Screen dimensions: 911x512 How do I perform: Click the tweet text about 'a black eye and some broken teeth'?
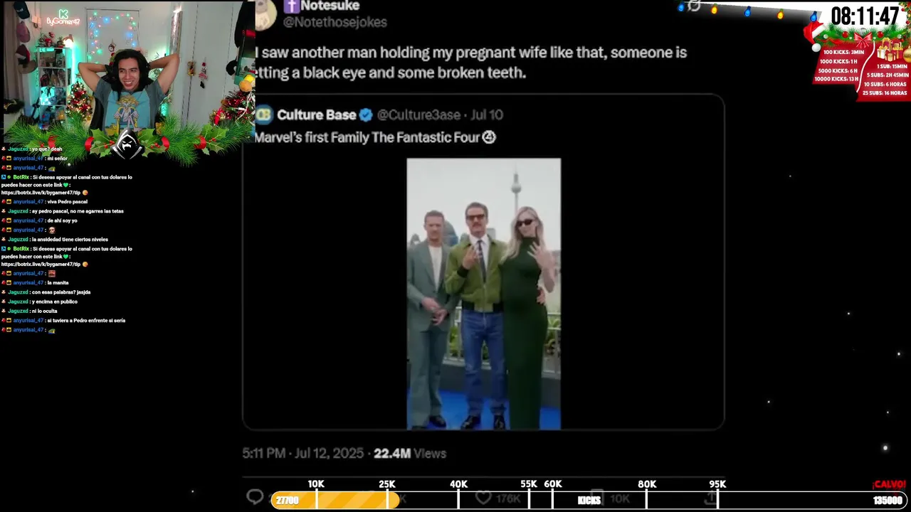click(x=391, y=72)
